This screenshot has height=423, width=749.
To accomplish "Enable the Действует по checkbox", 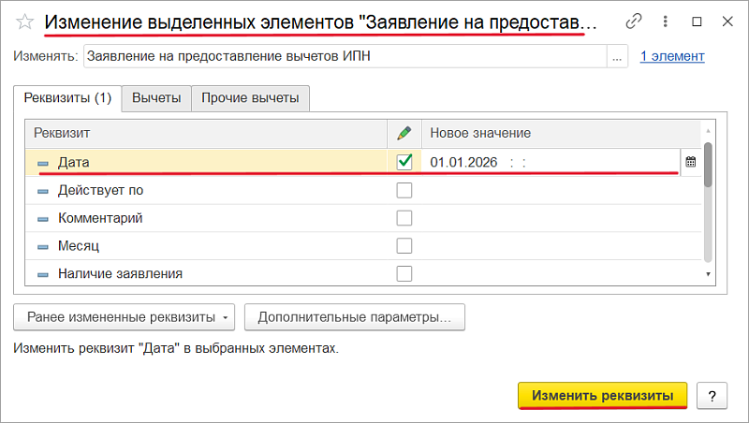I will coord(404,190).
